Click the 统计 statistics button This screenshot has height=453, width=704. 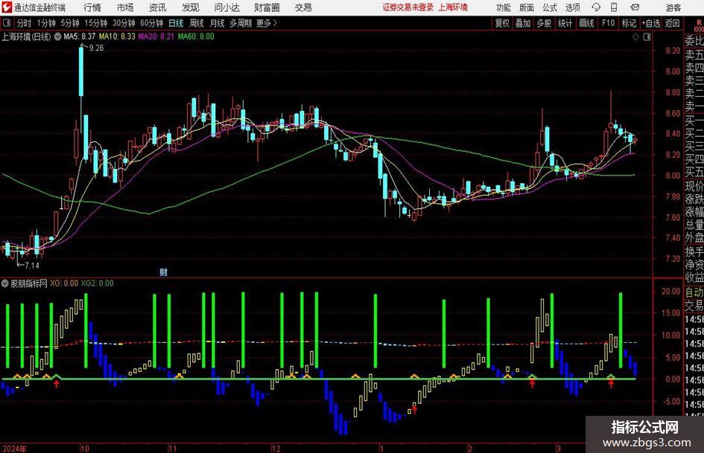point(565,23)
